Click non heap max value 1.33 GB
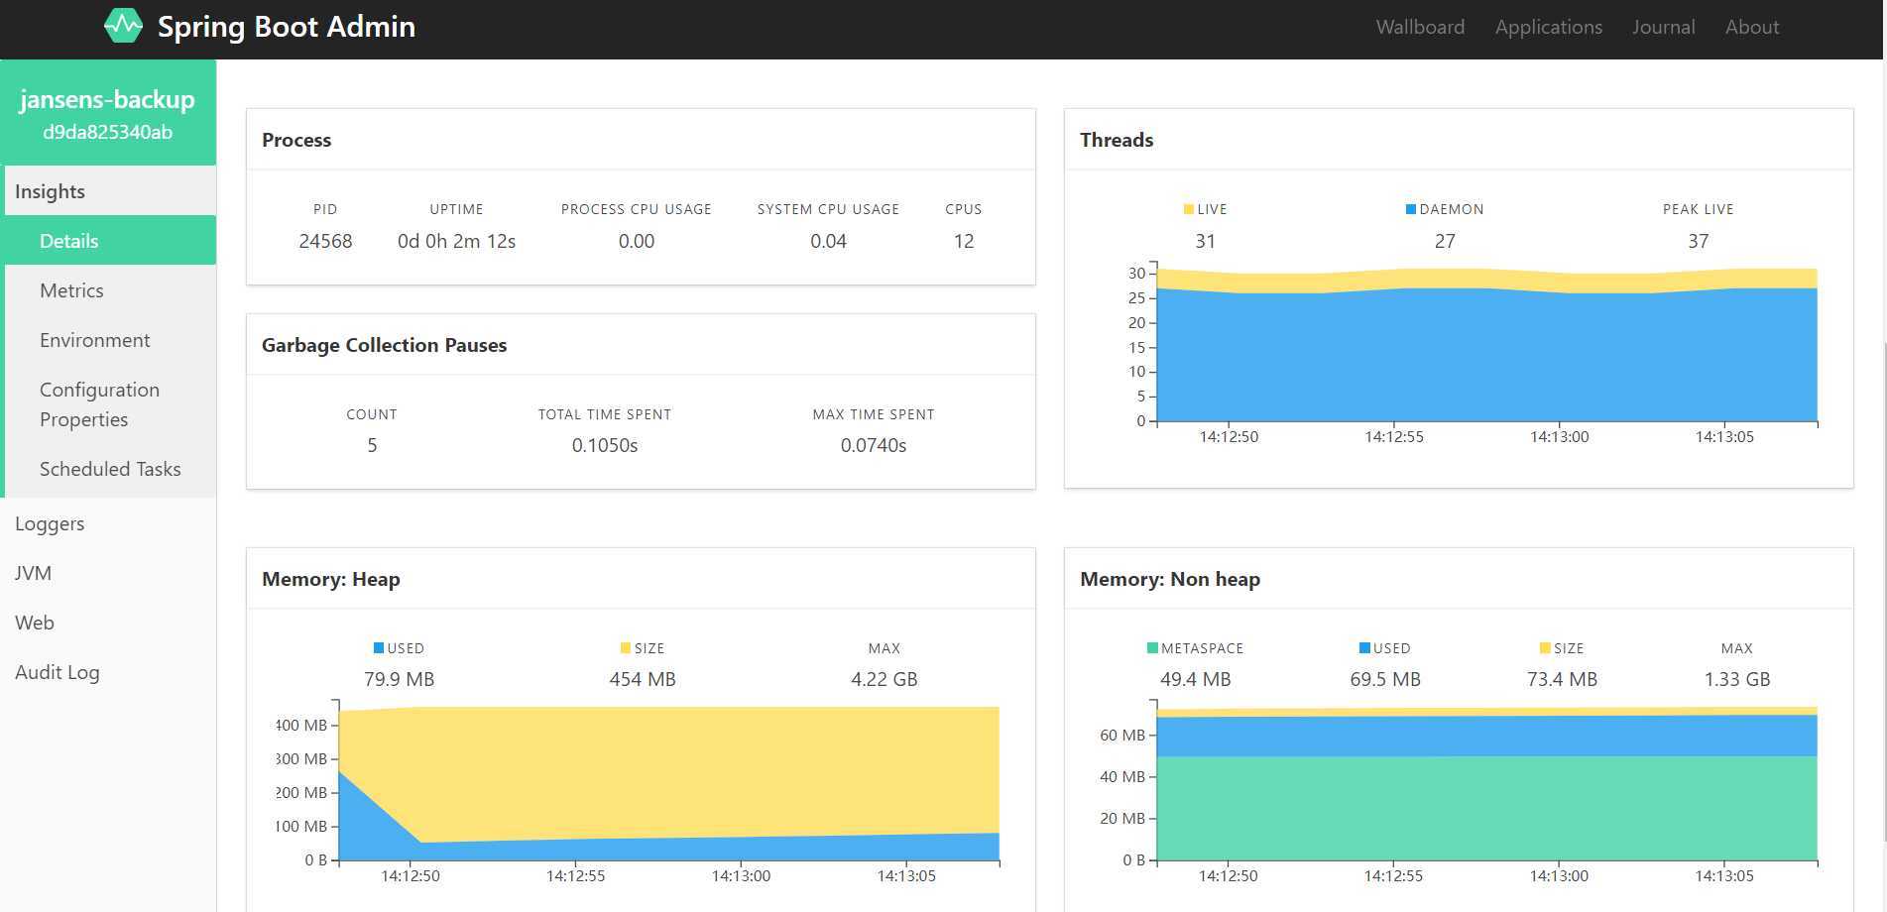This screenshot has height=912, width=1887. [x=1737, y=679]
